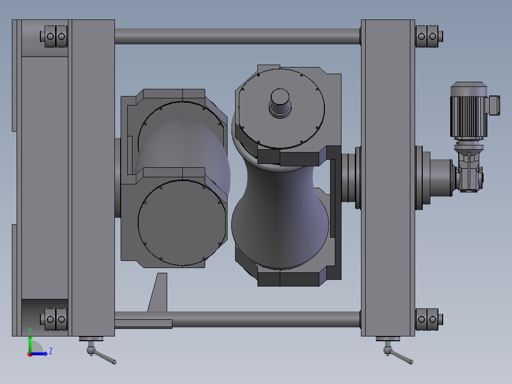Screen dimensions: 512x384
Task: Select the lower round cover of left housing
Action: 182,222
